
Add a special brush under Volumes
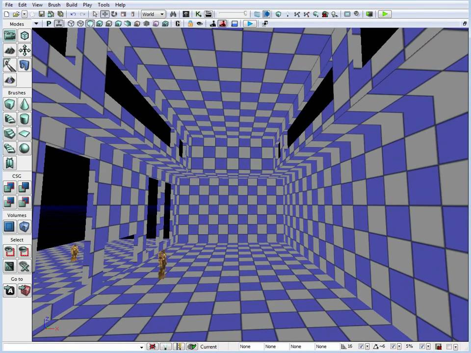(10, 227)
